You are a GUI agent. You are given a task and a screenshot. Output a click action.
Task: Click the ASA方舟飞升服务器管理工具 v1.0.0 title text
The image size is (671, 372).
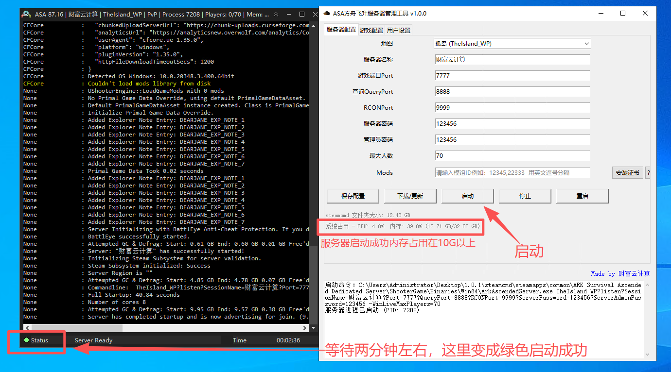[x=379, y=14]
